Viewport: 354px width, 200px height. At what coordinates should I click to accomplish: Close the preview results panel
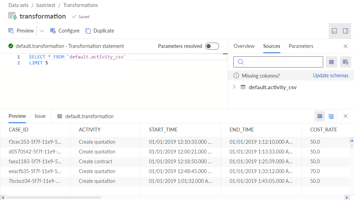[346, 116]
